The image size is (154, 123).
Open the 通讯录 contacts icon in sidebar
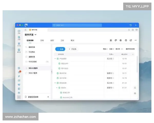19,50
